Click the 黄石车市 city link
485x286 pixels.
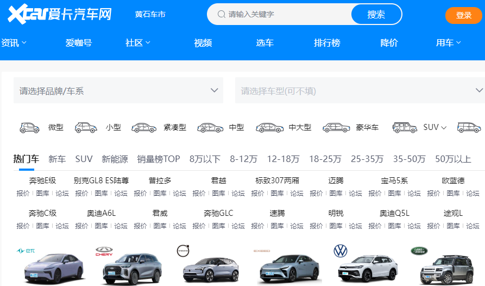tap(150, 14)
